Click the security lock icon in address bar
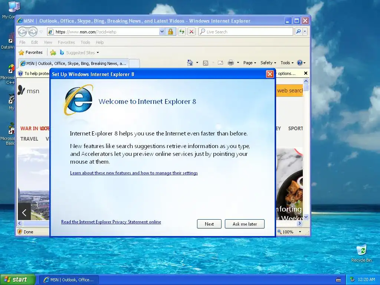Viewport: 380px width, 285px height. pyautogui.click(x=170, y=32)
